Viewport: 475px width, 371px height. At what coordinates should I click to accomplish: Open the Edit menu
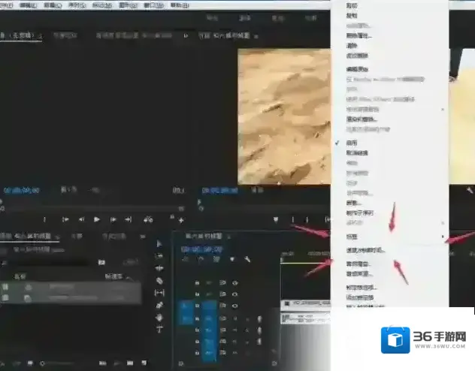[x=28, y=5]
